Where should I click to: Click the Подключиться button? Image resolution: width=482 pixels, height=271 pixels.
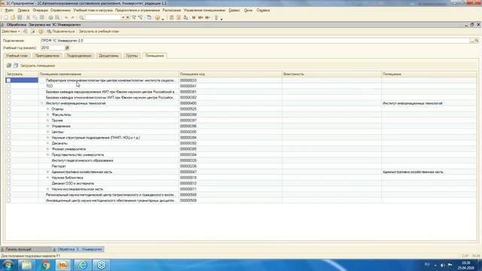pyautogui.click(x=61, y=32)
